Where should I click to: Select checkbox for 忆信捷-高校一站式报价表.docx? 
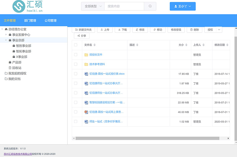click(76, 74)
